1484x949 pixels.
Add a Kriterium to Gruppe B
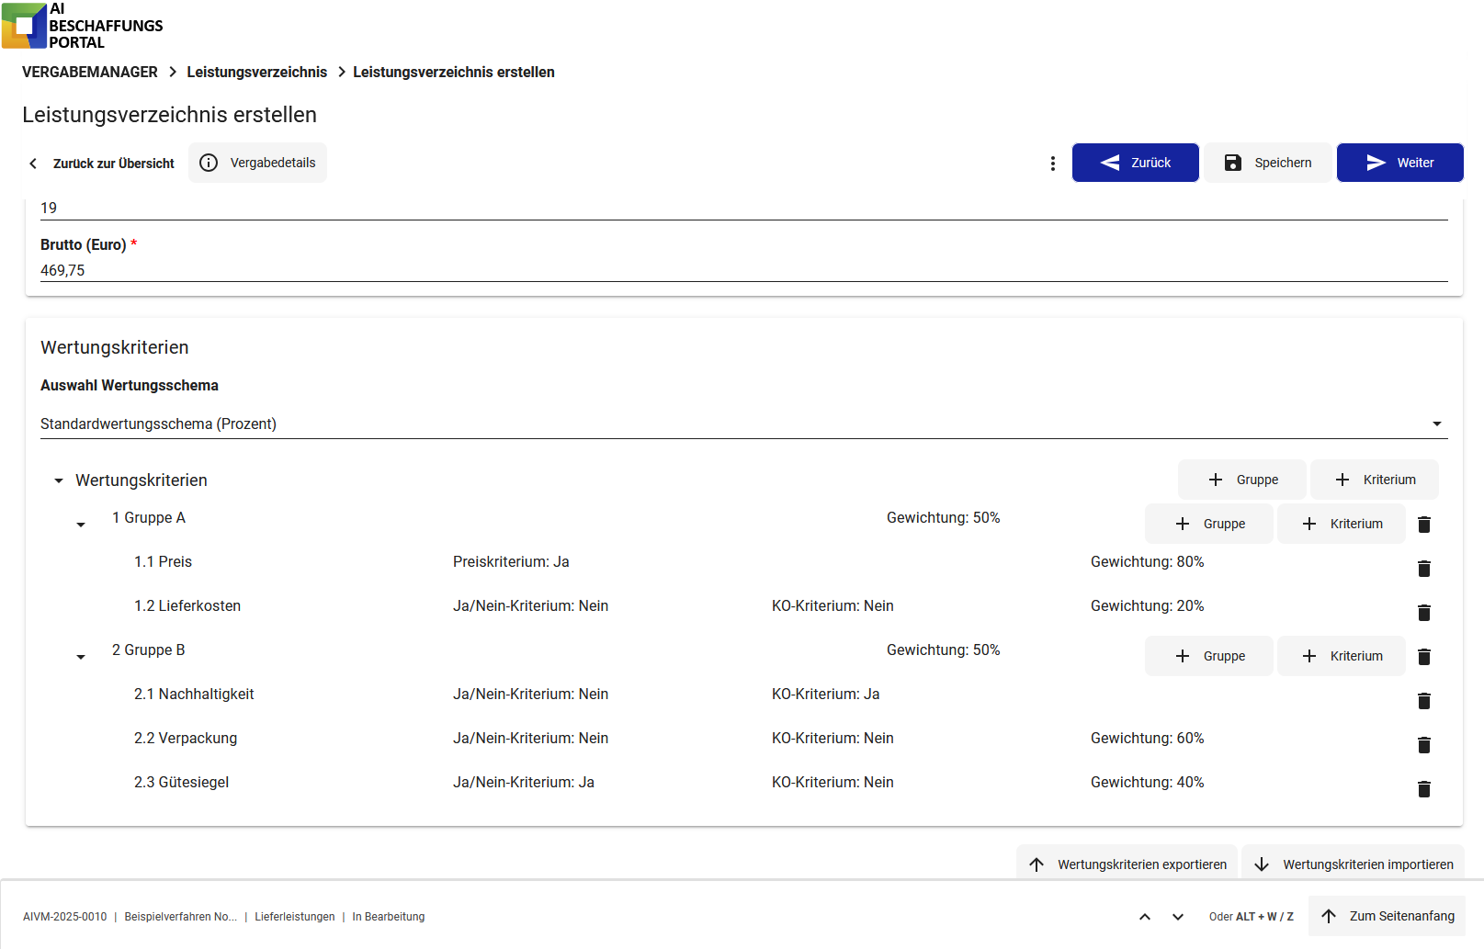pyautogui.click(x=1341, y=656)
